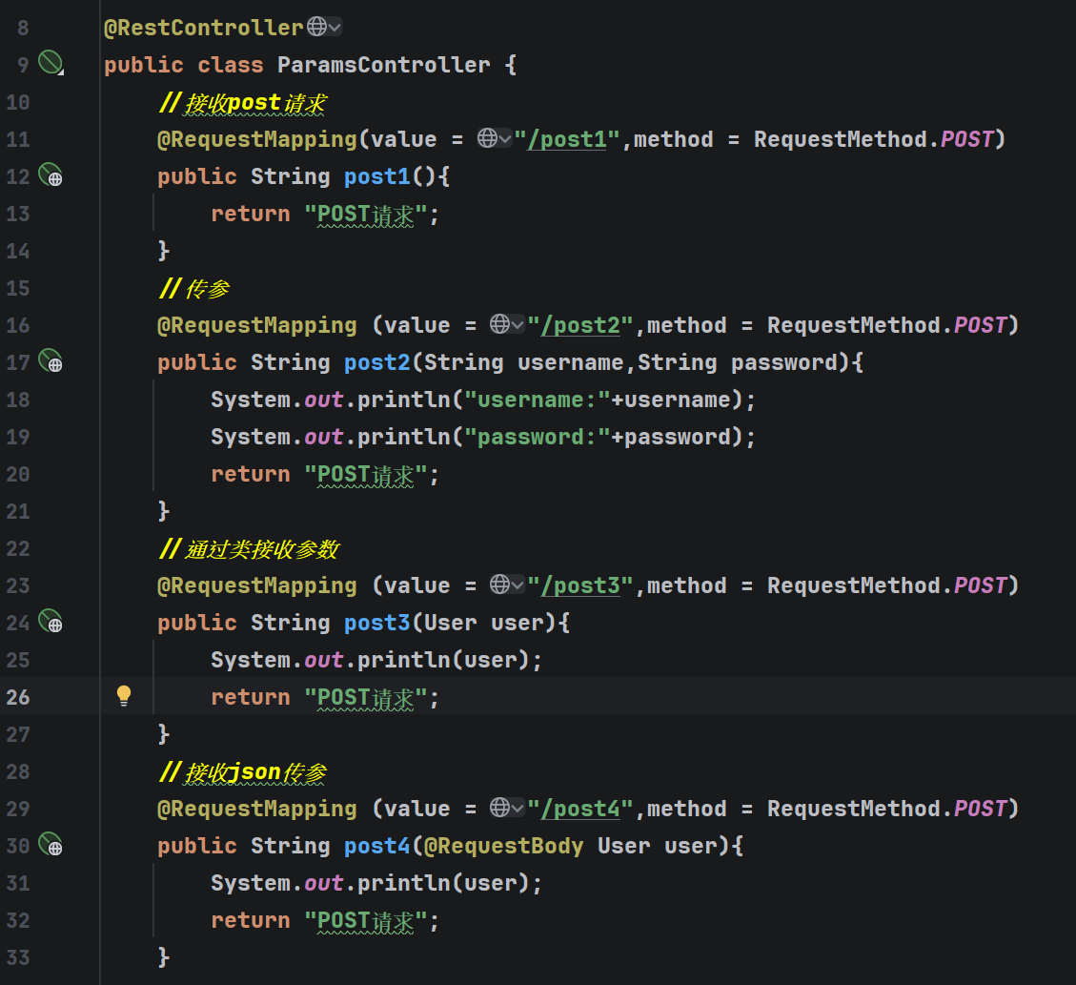Open the endpoint gutter icon for post4 method
The width and height of the screenshot is (1076, 985).
[x=50, y=845]
